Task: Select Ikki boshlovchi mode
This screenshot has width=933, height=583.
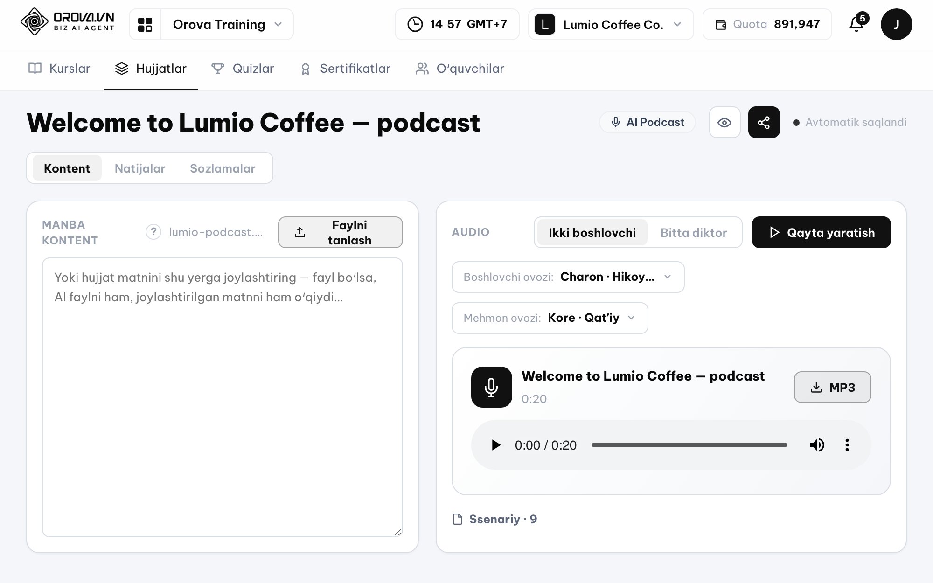Action: pos(592,232)
